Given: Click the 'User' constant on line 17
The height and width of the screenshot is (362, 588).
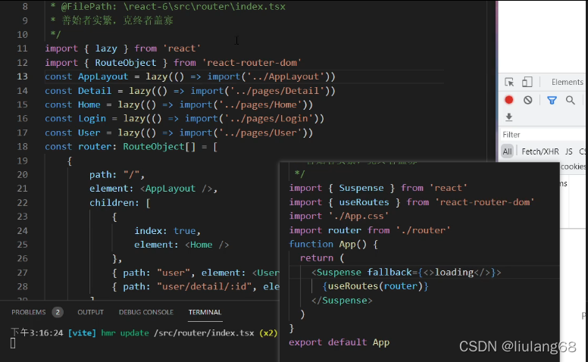Looking at the screenshot, I should click(x=89, y=133).
